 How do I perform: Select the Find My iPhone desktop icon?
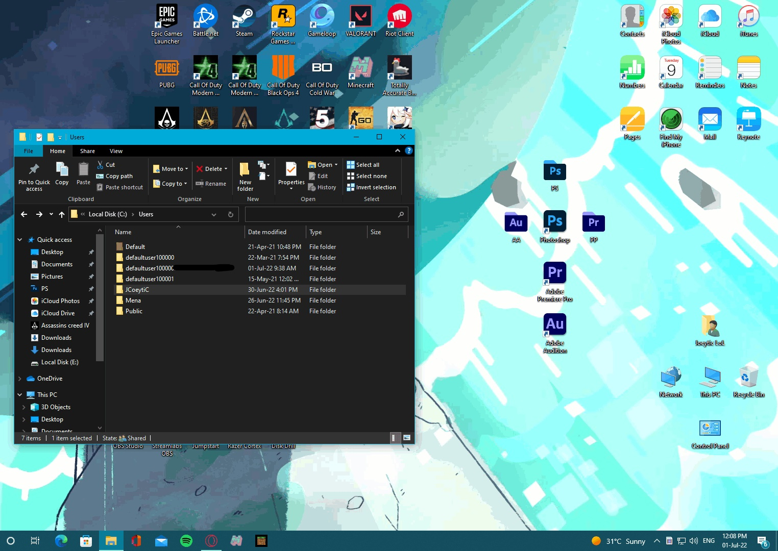[x=671, y=127]
